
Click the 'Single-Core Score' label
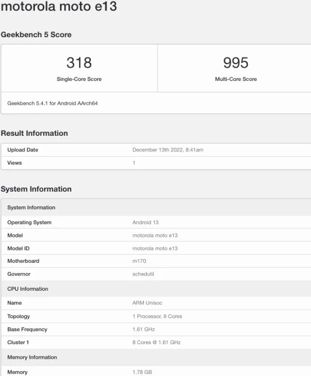[79, 79]
